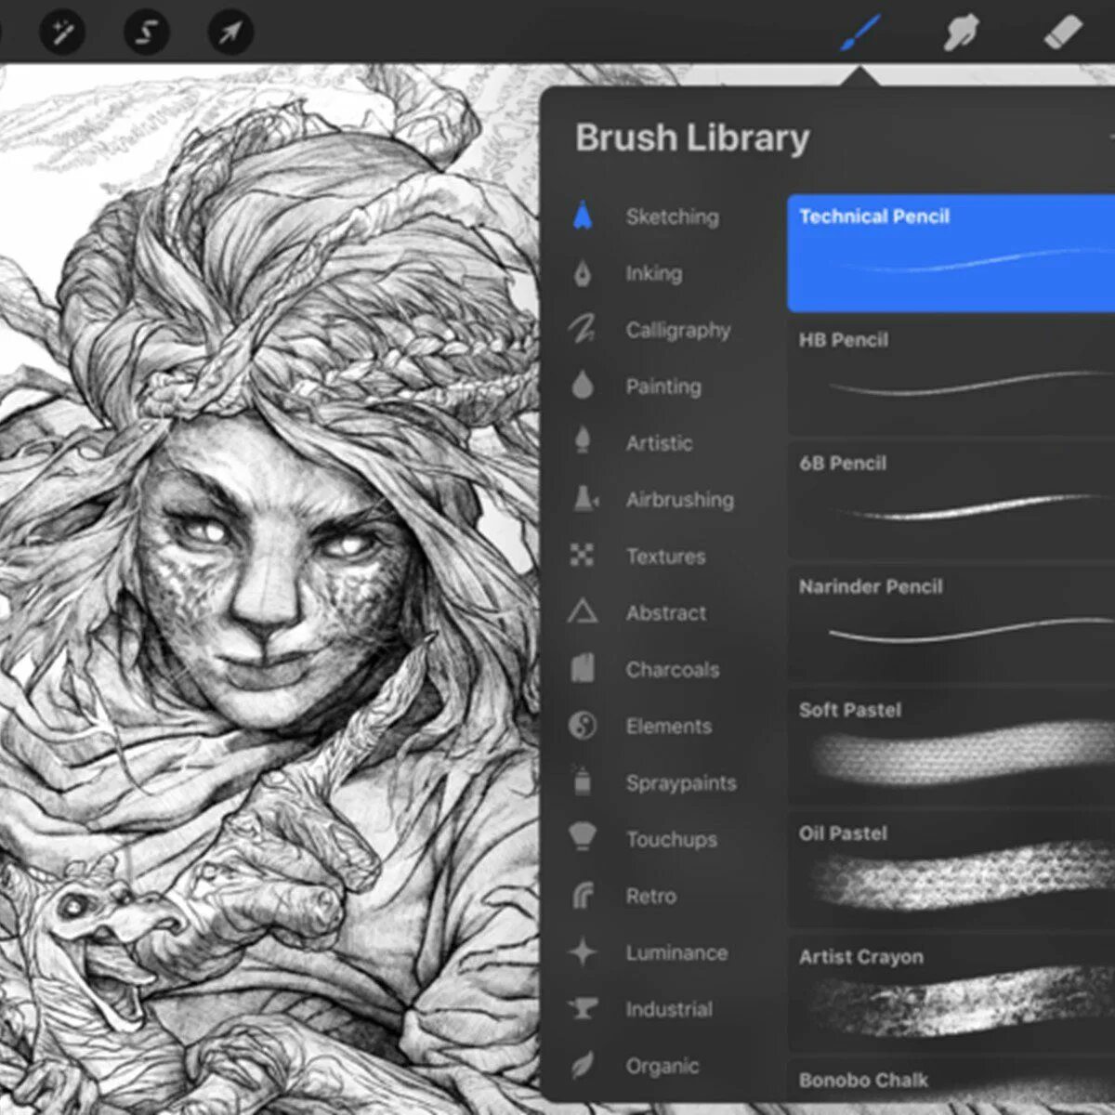Select the Bonobo Chalk brush
Viewport: 1115px width, 1115px height.
tap(951, 1081)
